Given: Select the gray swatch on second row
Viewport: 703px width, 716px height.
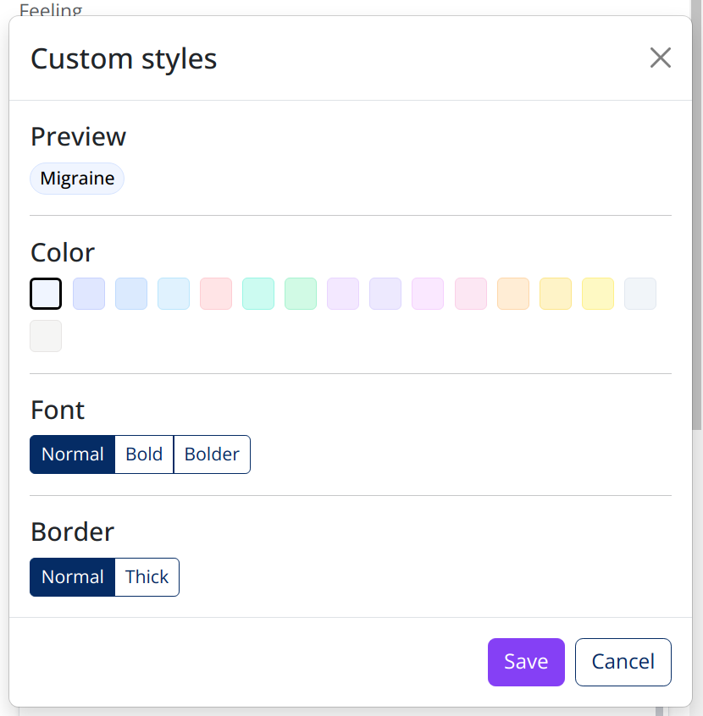Looking at the screenshot, I should pos(46,336).
